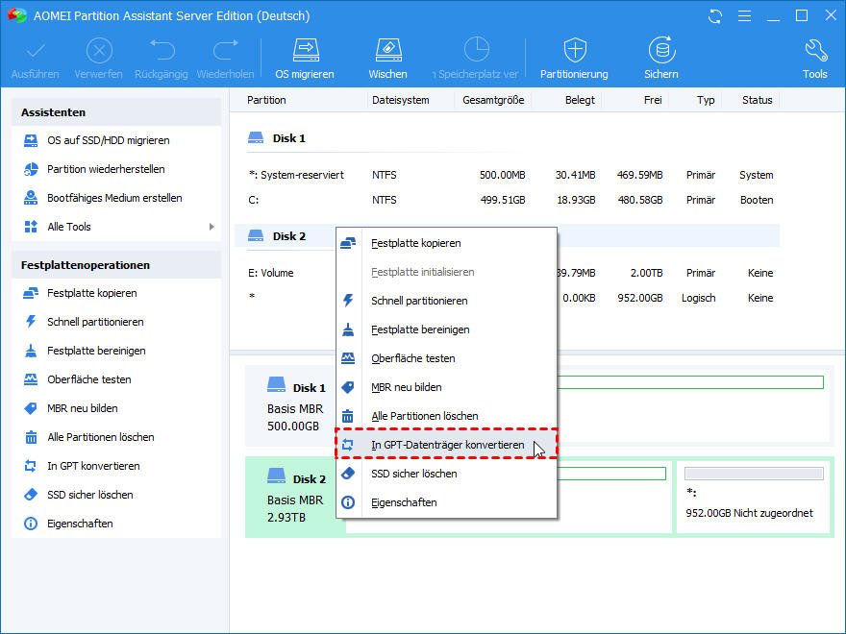The height and width of the screenshot is (634, 846).
Task: Click the Frei column header
Action: [653, 100]
